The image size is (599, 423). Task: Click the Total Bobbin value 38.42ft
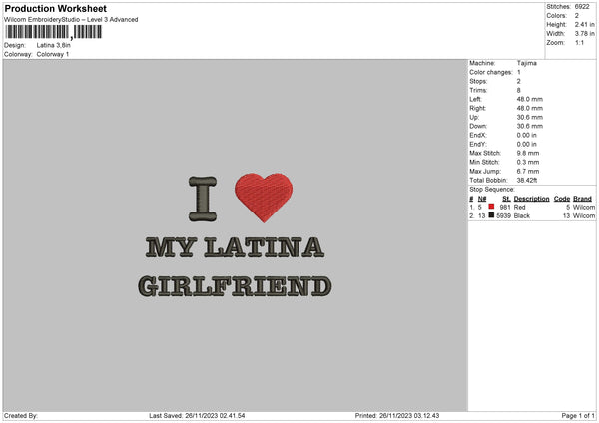coord(527,180)
